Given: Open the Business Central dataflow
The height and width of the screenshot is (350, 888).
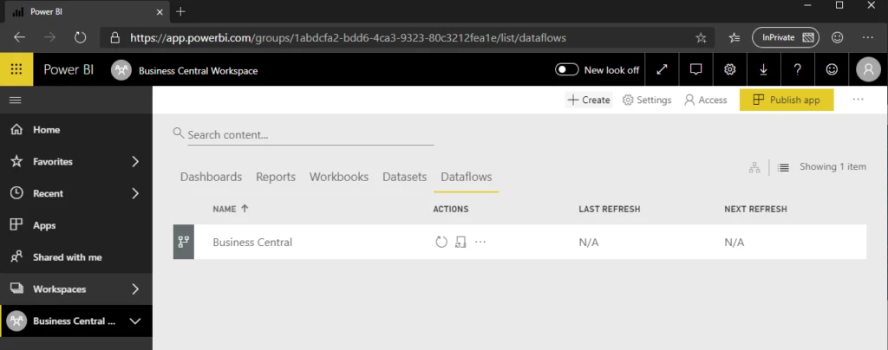Looking at the screenshot, I should click(252, 242).
